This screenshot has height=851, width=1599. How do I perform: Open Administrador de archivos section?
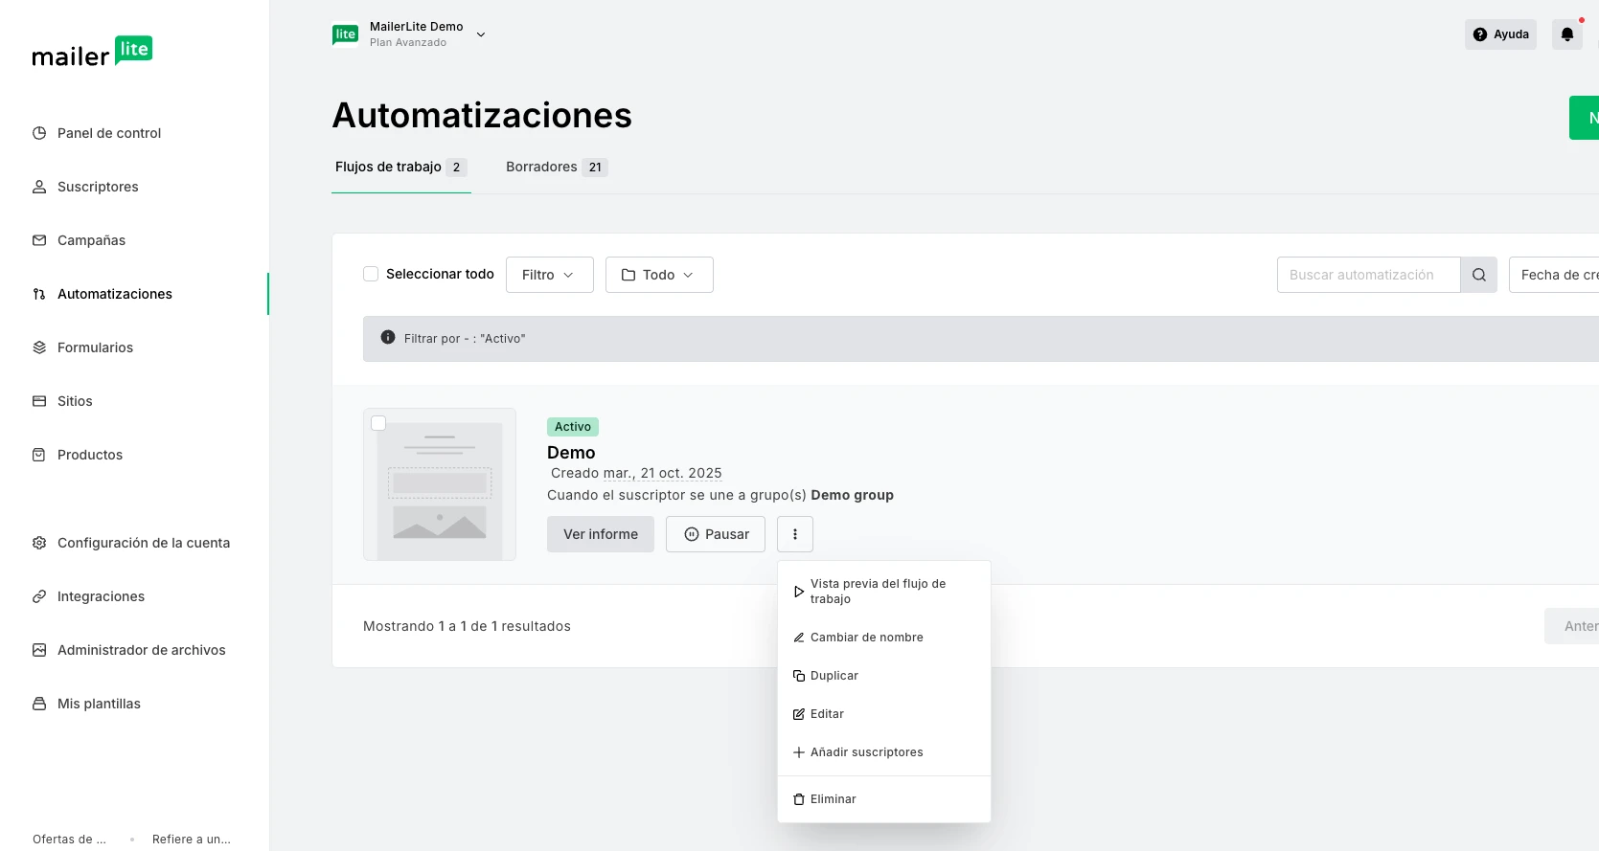141,650
